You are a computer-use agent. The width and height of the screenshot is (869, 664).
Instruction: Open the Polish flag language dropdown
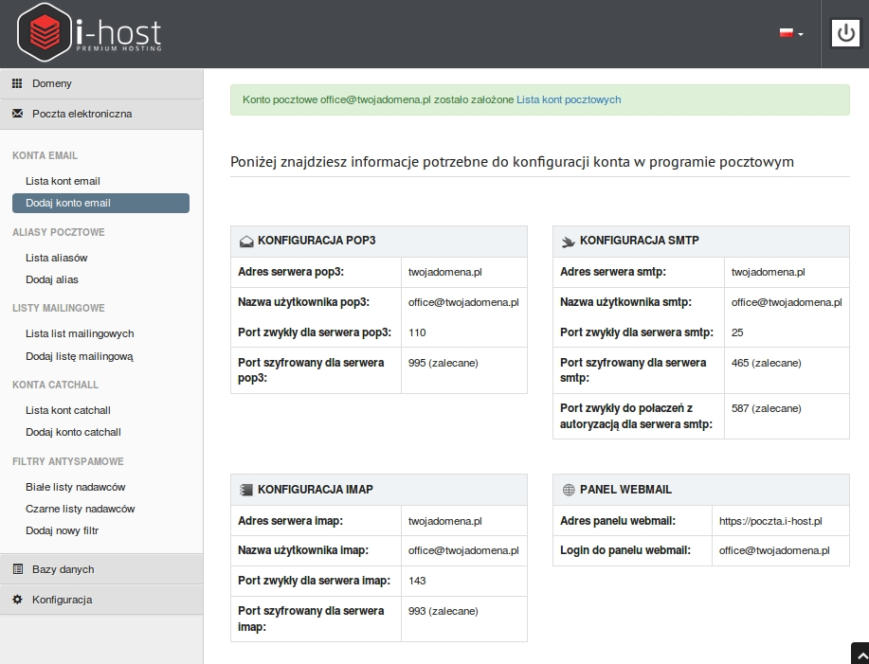791,33
